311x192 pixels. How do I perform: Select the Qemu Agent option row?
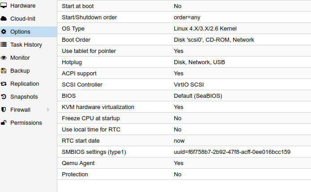(184, 163)
